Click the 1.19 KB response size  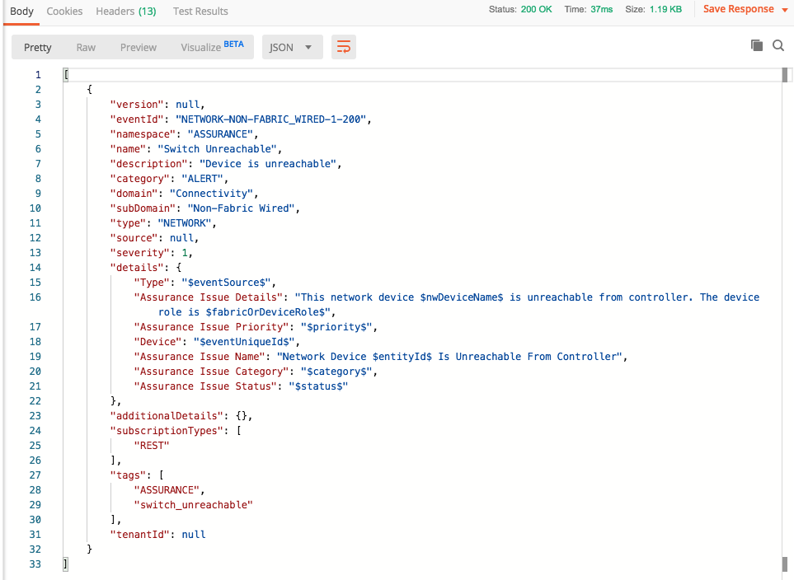tap(665, 10)
